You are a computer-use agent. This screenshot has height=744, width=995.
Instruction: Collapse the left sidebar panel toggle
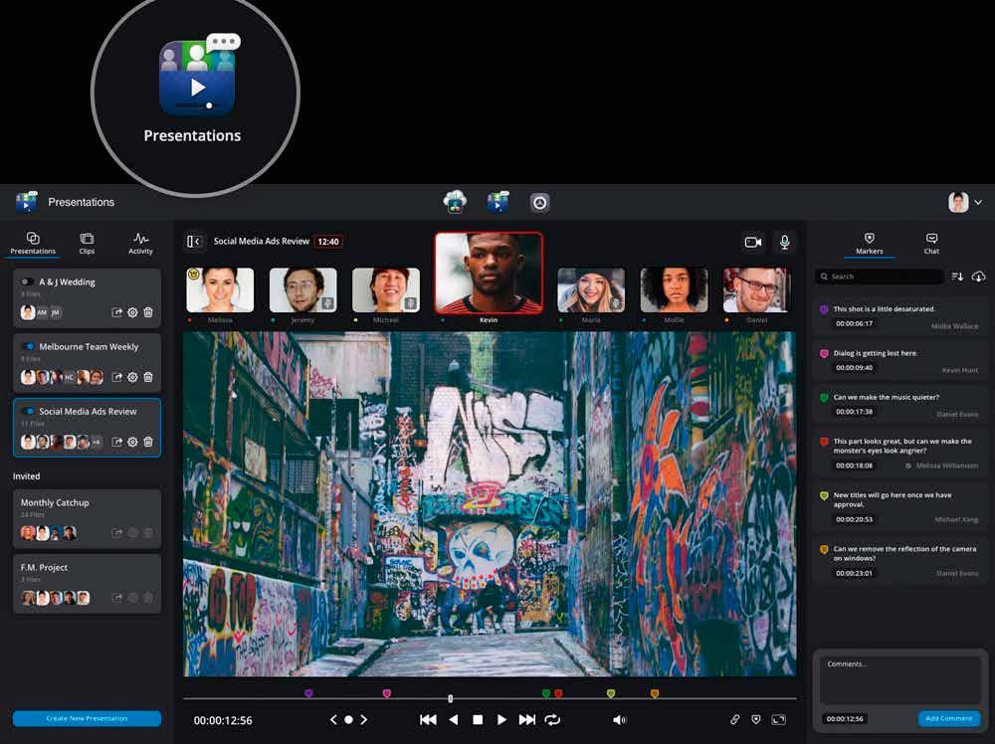(x=194, y=241)
